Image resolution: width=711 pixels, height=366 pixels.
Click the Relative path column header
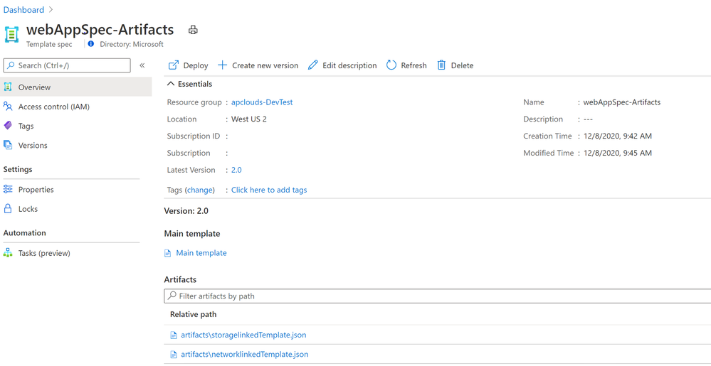(193, 314)
